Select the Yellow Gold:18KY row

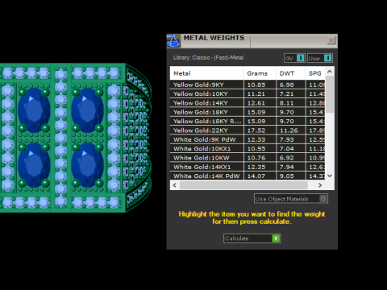[248, 112]
